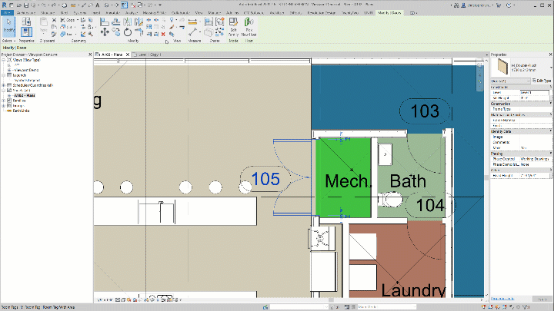Close the Project Browser panel
This screenshot has height=311, width=554.
[90, 55]
